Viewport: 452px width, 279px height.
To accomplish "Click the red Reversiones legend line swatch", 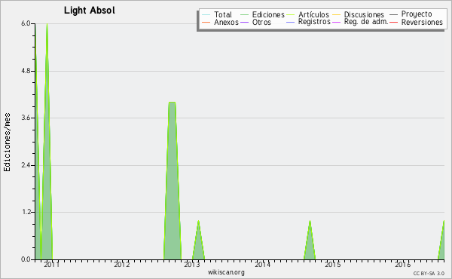I will click(393, 22).
